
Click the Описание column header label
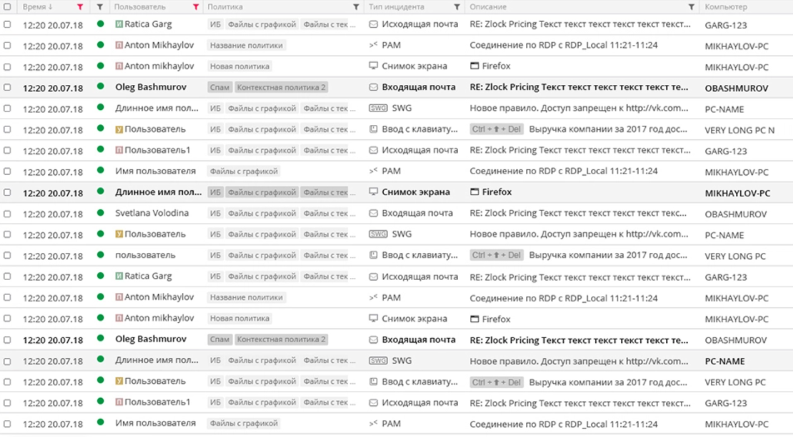(488, 7)
